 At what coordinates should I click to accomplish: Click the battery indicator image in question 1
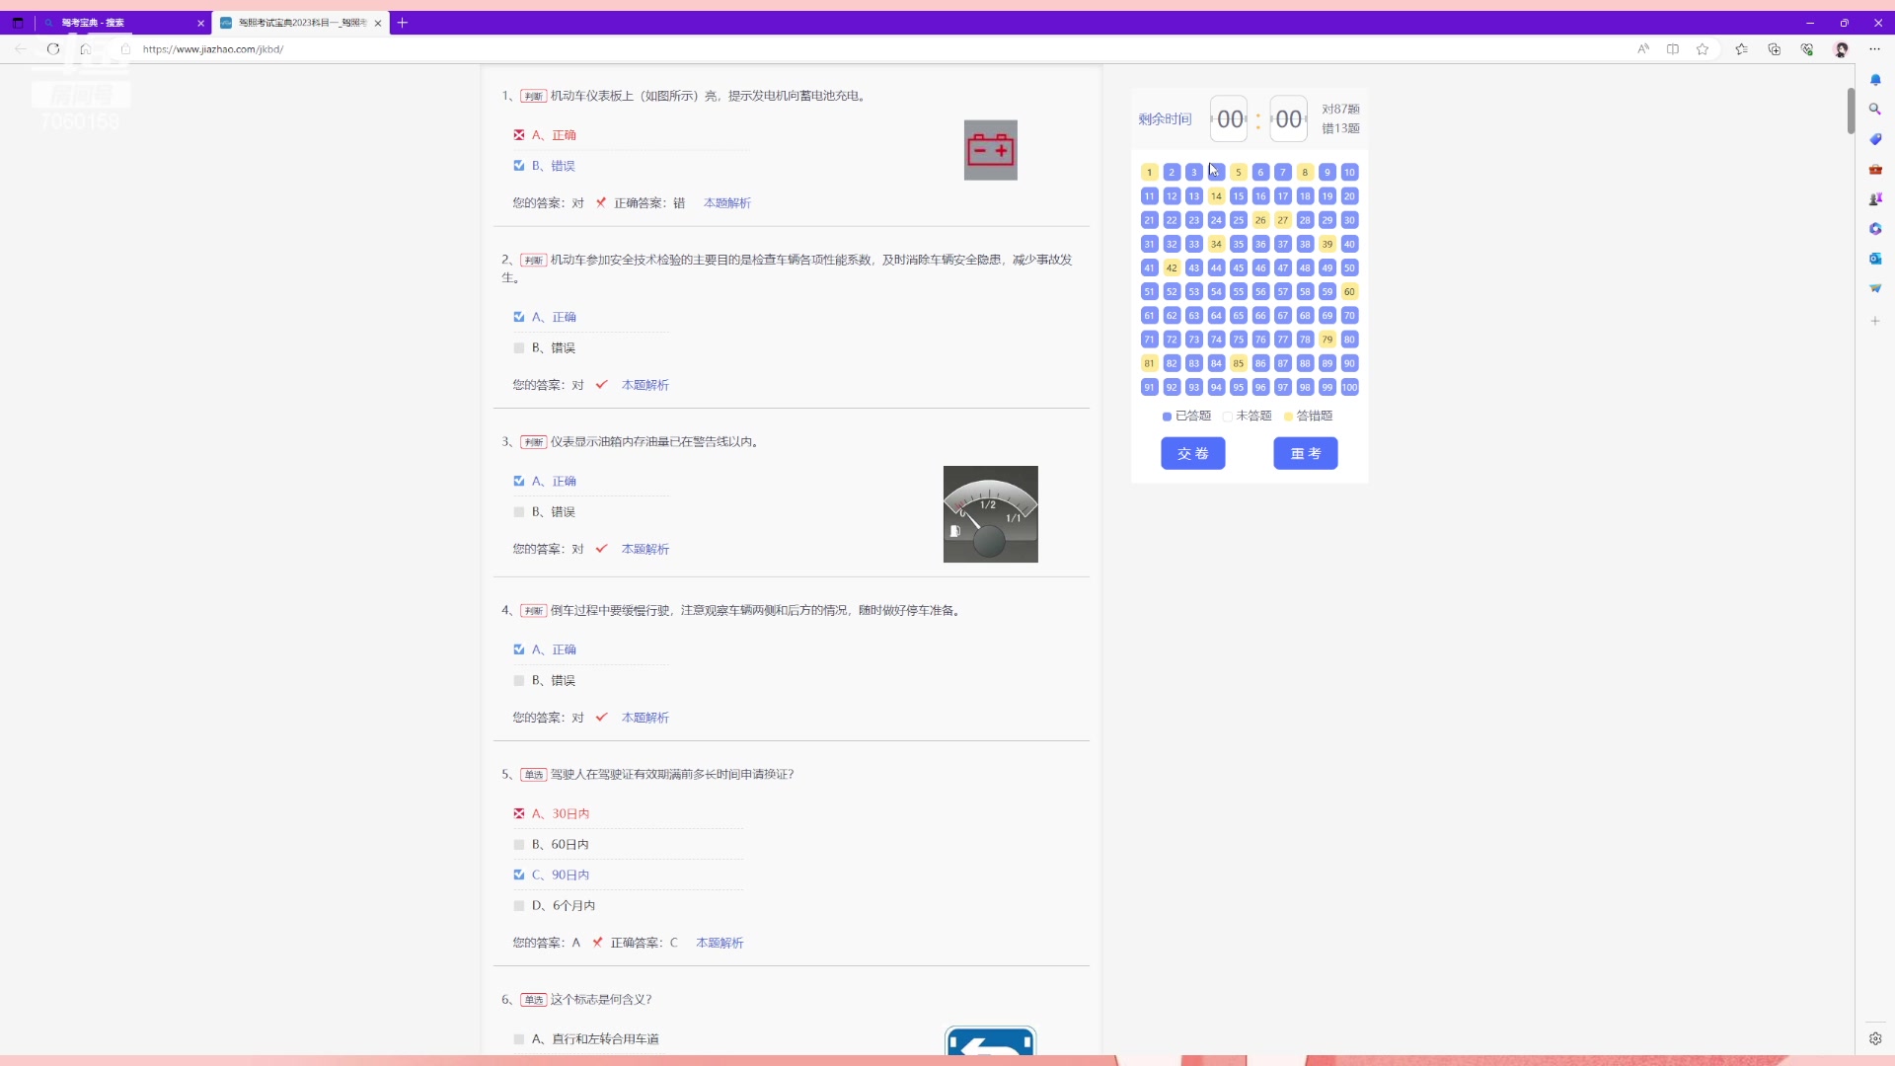[990, 150]
